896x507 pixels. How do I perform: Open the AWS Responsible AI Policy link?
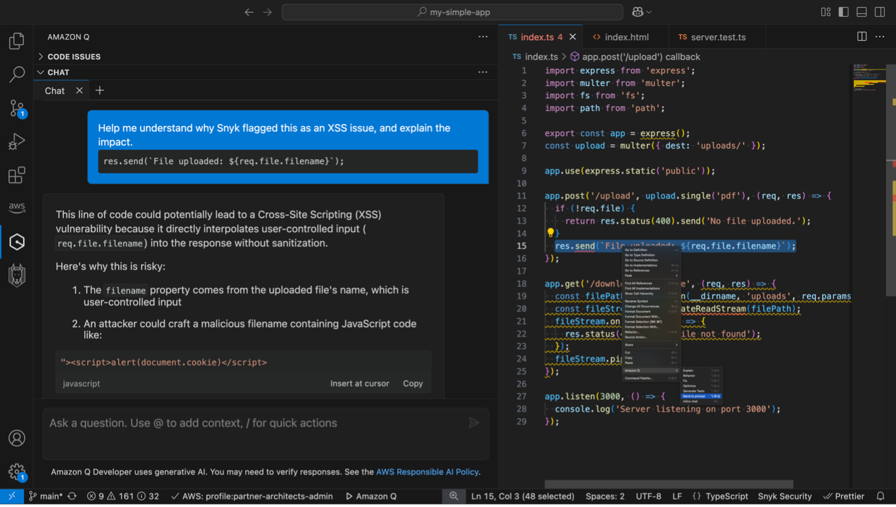pos(427,472)
